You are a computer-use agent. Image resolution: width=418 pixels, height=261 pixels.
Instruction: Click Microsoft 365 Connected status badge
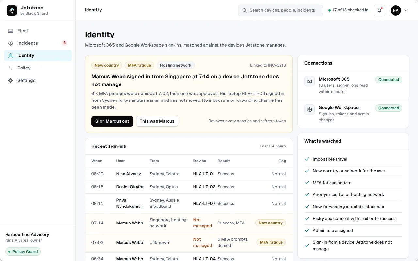pyautogui.click(x=389, y=80)
